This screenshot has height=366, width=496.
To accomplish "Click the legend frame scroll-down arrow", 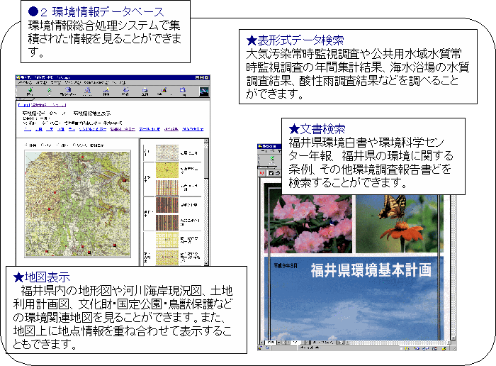I will (206, 263).
